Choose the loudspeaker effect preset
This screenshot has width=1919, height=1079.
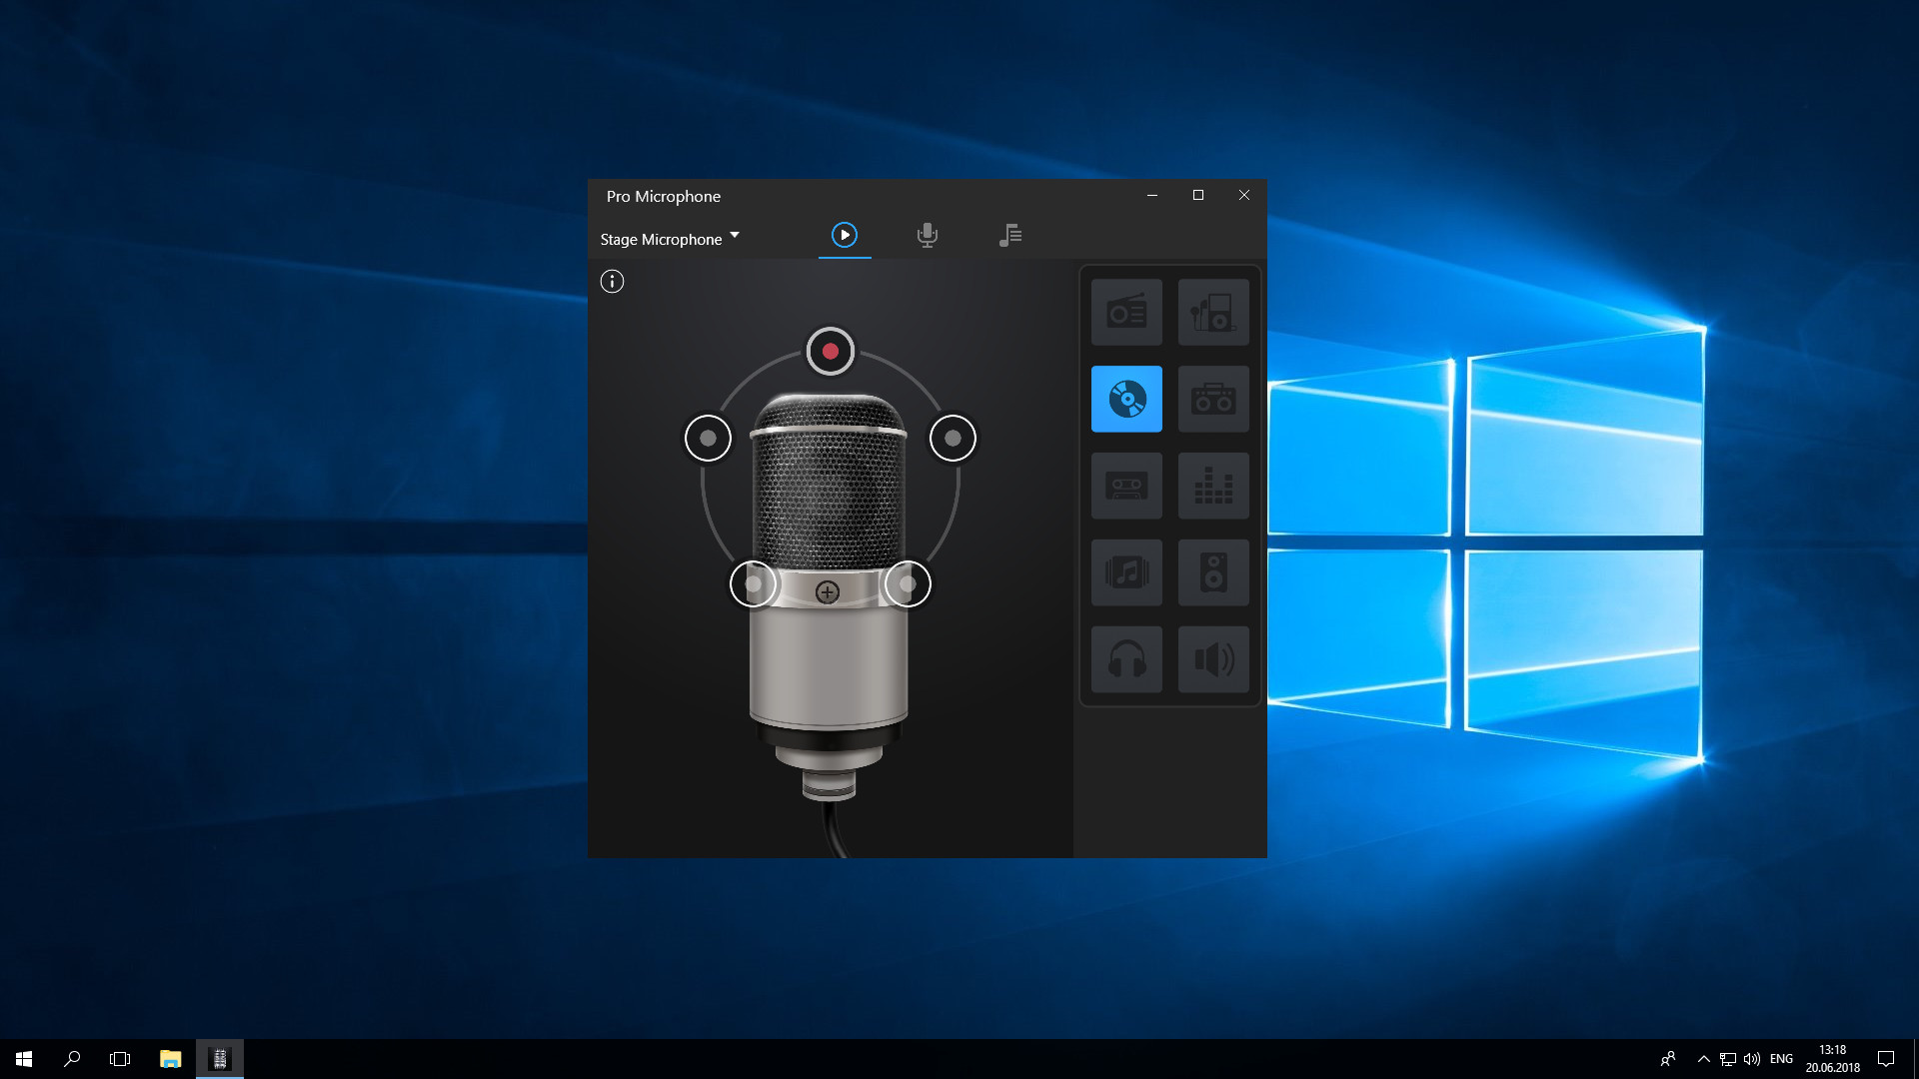pos(1213,659)
